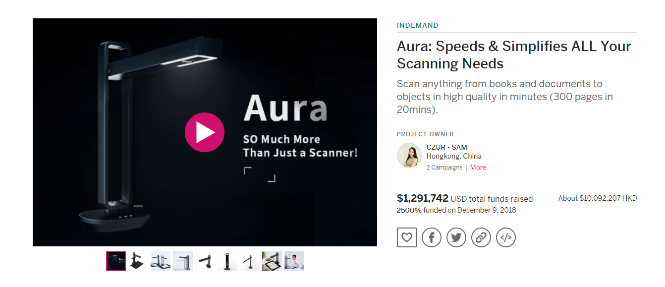Share campaign on Twitter
The width and height of the screenshot is (665, 287).
(456, 237)
